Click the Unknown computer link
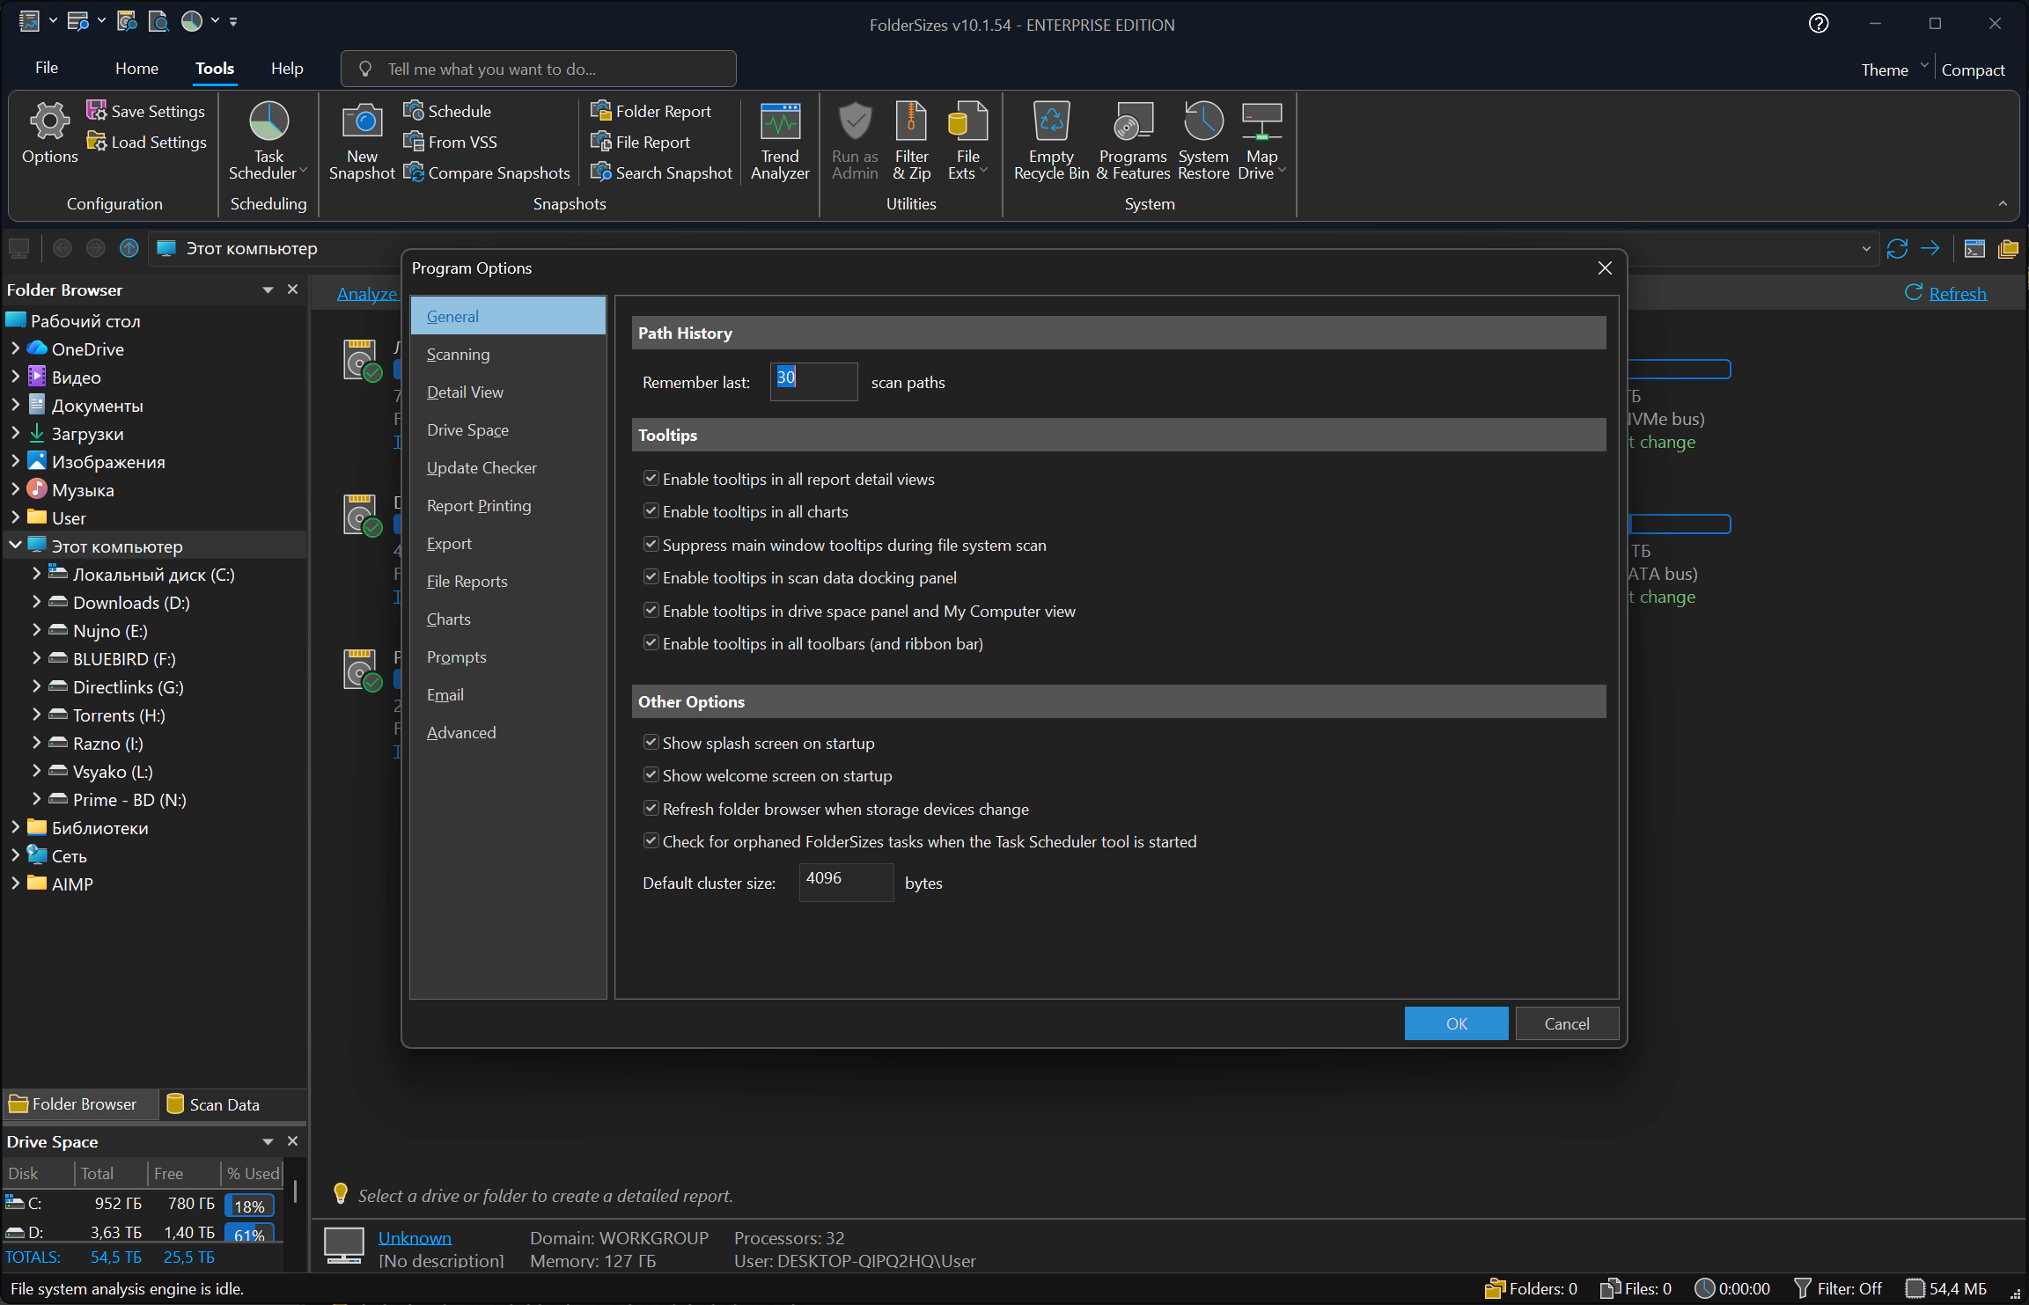Image resolution: width=2029 pixels, height=1305 pixels. [x=415, y=1237]
